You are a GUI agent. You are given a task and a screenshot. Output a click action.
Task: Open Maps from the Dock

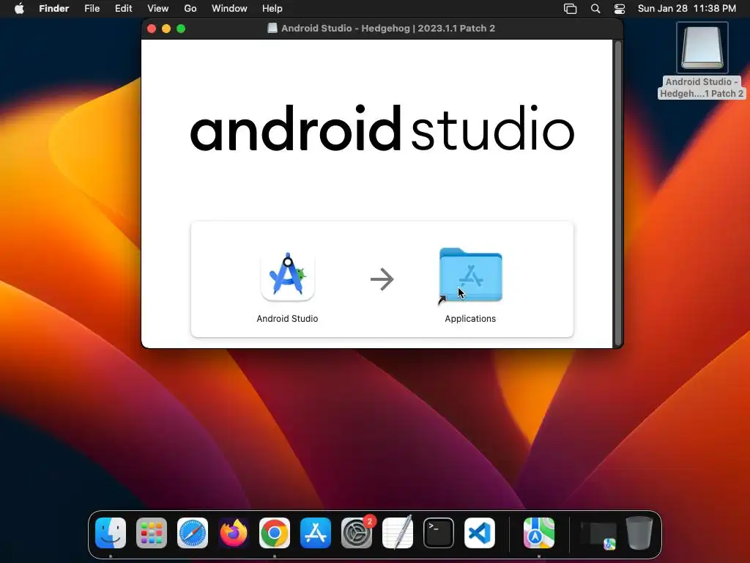click(x=539, y=533)
